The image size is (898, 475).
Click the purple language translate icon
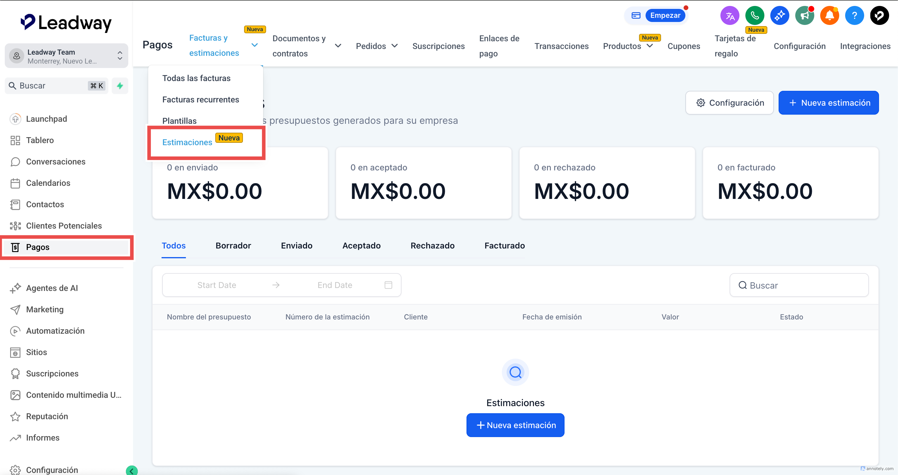click(x=730, y=15)
